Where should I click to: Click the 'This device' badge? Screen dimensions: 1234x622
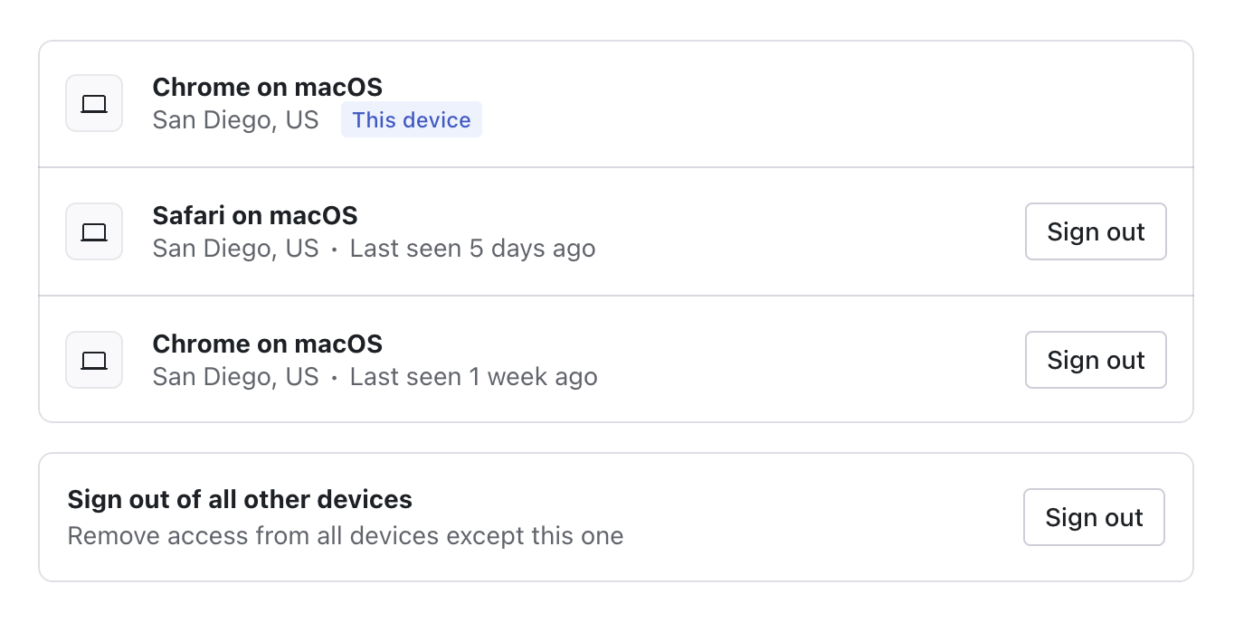click(412, 119)
